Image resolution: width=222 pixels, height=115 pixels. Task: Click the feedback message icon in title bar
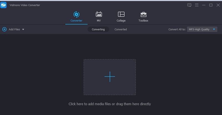click(189, 5)
